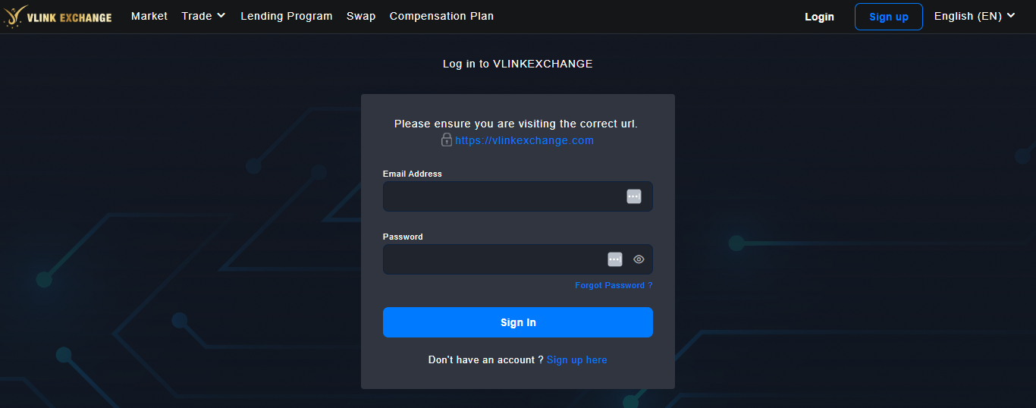Click the autofill icon in Password field
Image resolution: width=1036 pixels, height=408 pixels.
point(615,259)
